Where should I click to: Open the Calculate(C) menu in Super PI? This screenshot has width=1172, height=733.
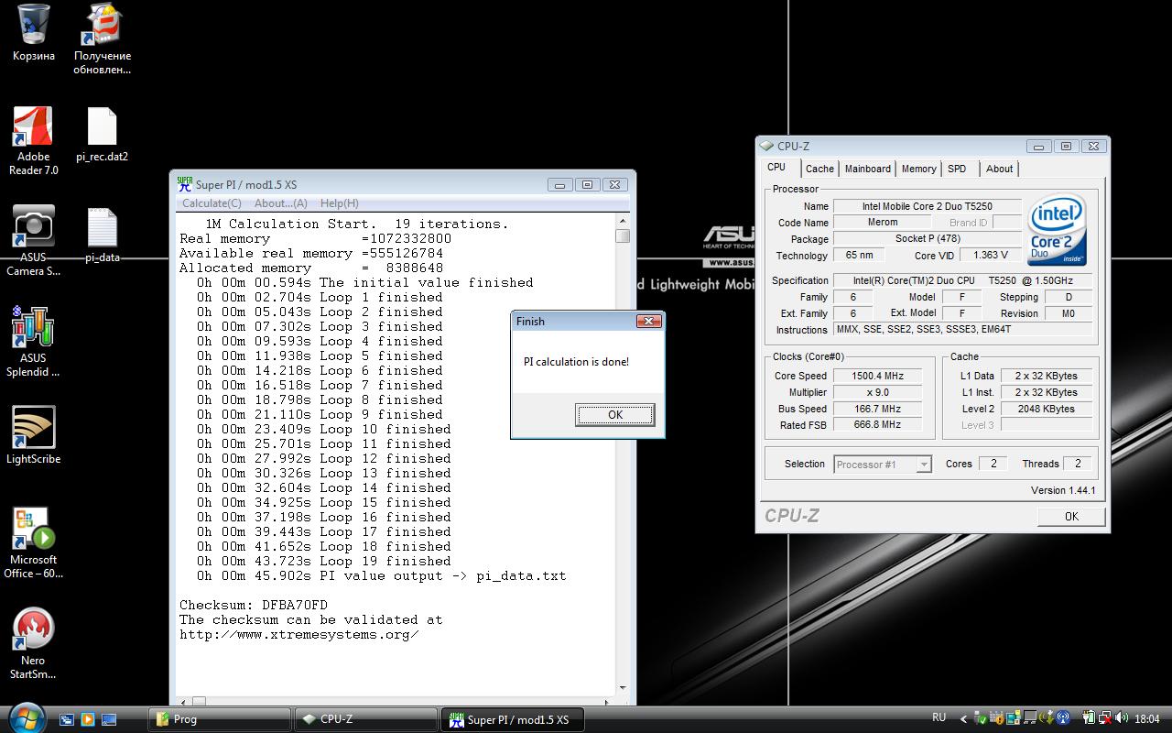(212, 203)
